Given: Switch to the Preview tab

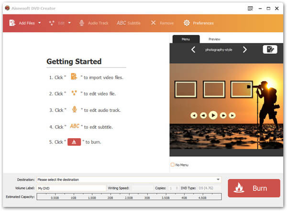Looking at the screenshot, I should [x=214, y=39].
